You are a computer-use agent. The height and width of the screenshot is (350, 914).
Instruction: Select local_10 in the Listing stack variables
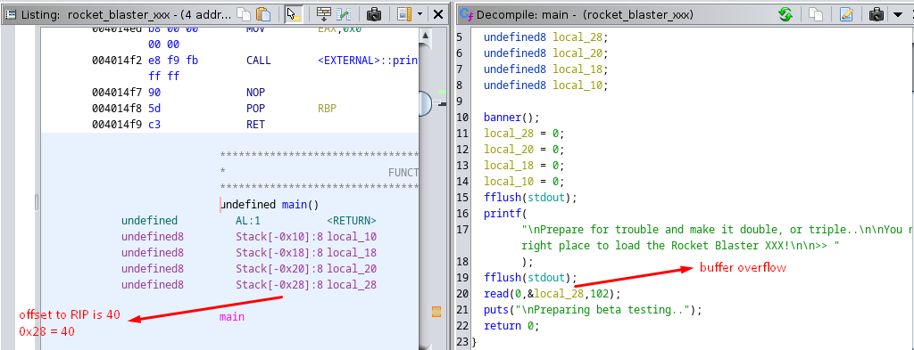pyautogui.click(x=352, y=237)
